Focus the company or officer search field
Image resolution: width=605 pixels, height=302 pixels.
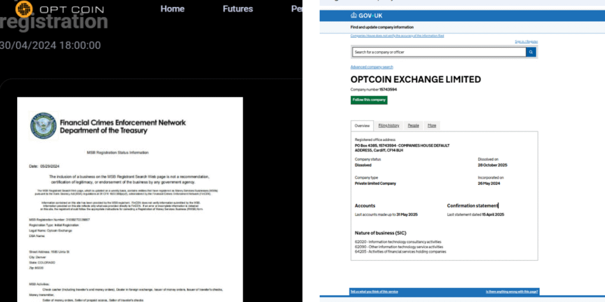pyautogui.click(x=438, y=52)
